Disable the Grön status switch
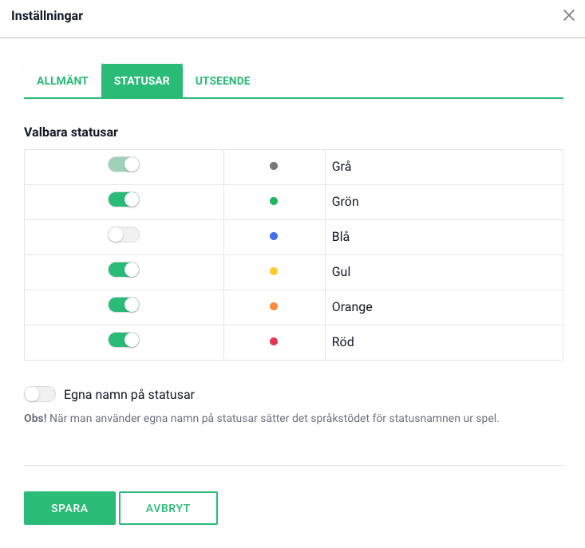The height and width of the screenshot is (548, 585). click(124, 200)
